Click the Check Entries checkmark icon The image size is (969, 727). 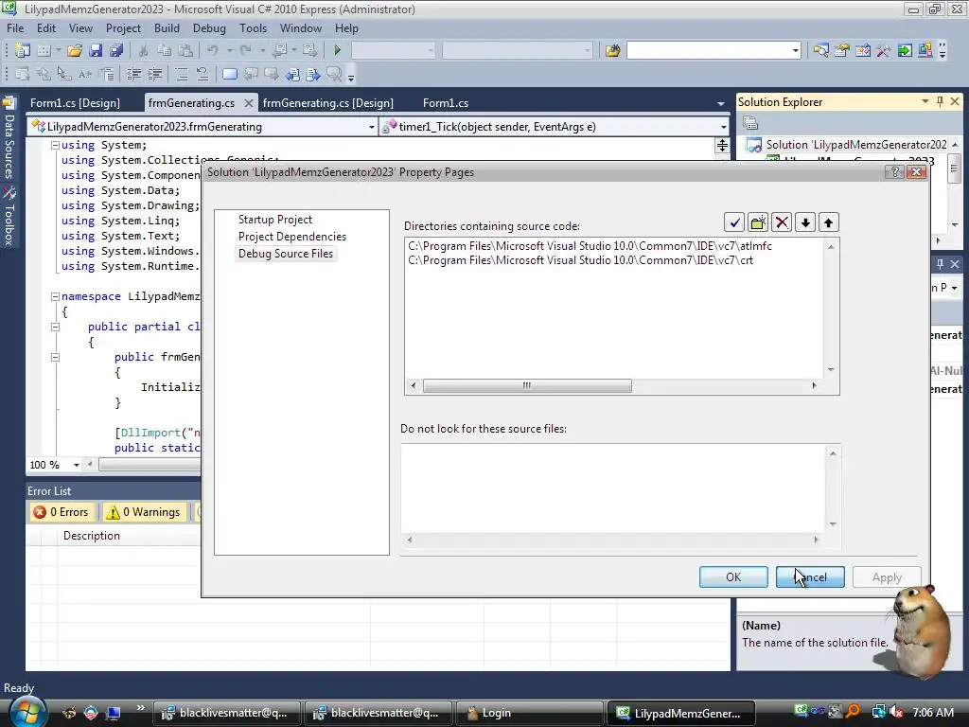pos(734,222)
